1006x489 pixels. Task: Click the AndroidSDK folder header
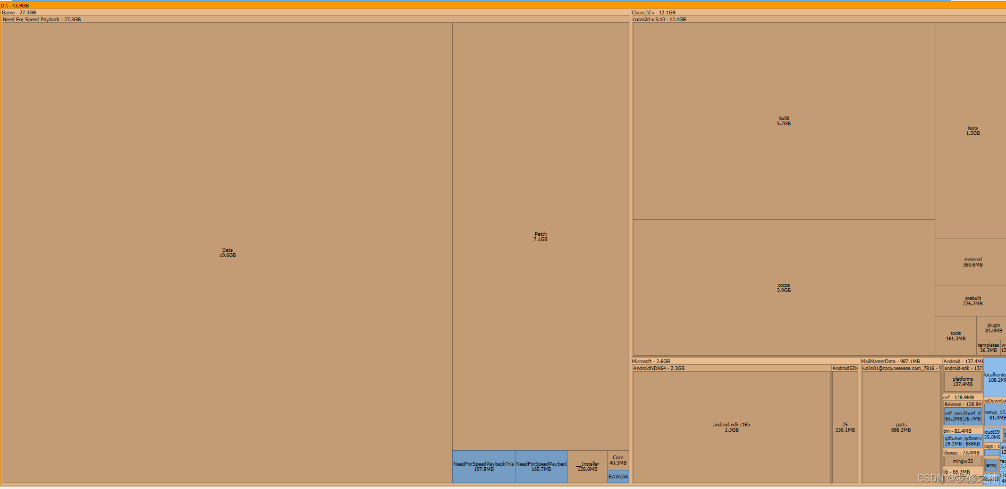pyautogui.click(x=845, y=368)
